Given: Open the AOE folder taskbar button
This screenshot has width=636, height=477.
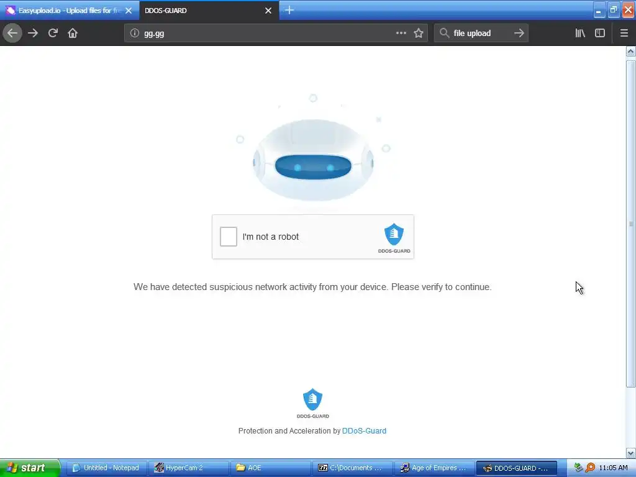Looking at the screenshot, I should click(x=270, y=468).
